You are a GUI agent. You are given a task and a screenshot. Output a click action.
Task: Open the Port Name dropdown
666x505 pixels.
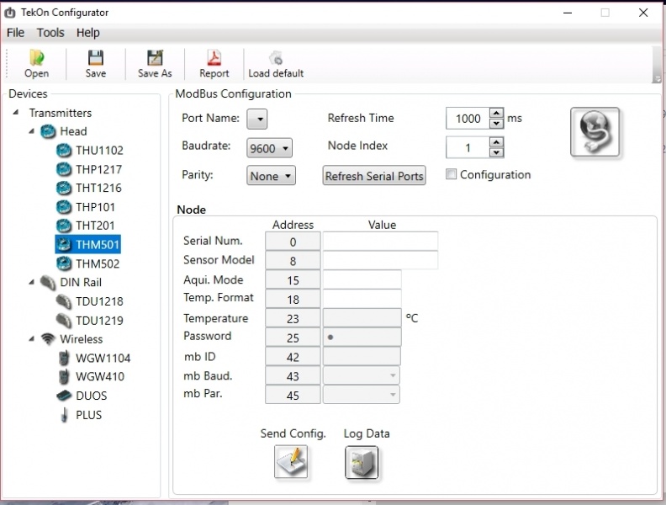pyautogui.click(x=256, y=120)
